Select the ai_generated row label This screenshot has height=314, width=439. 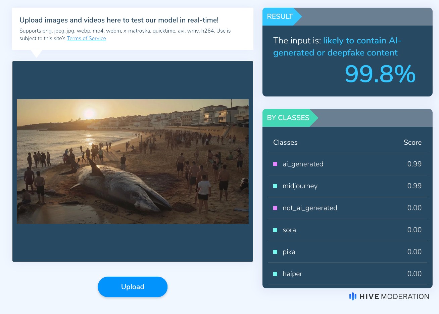click(303, 164)
